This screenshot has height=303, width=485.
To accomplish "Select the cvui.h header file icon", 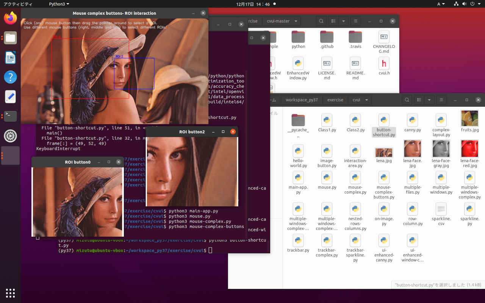I will (x=384, y=63).
